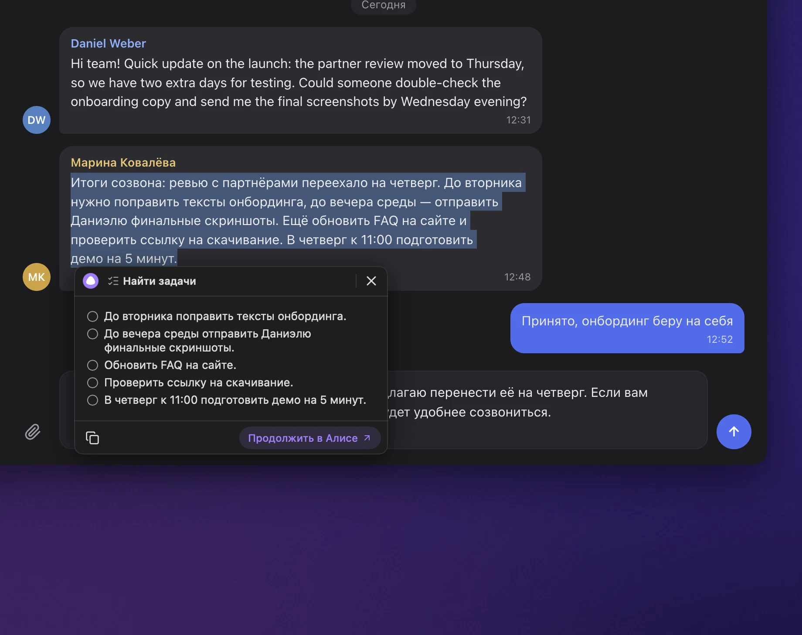
Task: Close the Найти задачи popup
Action: (371, 281)
